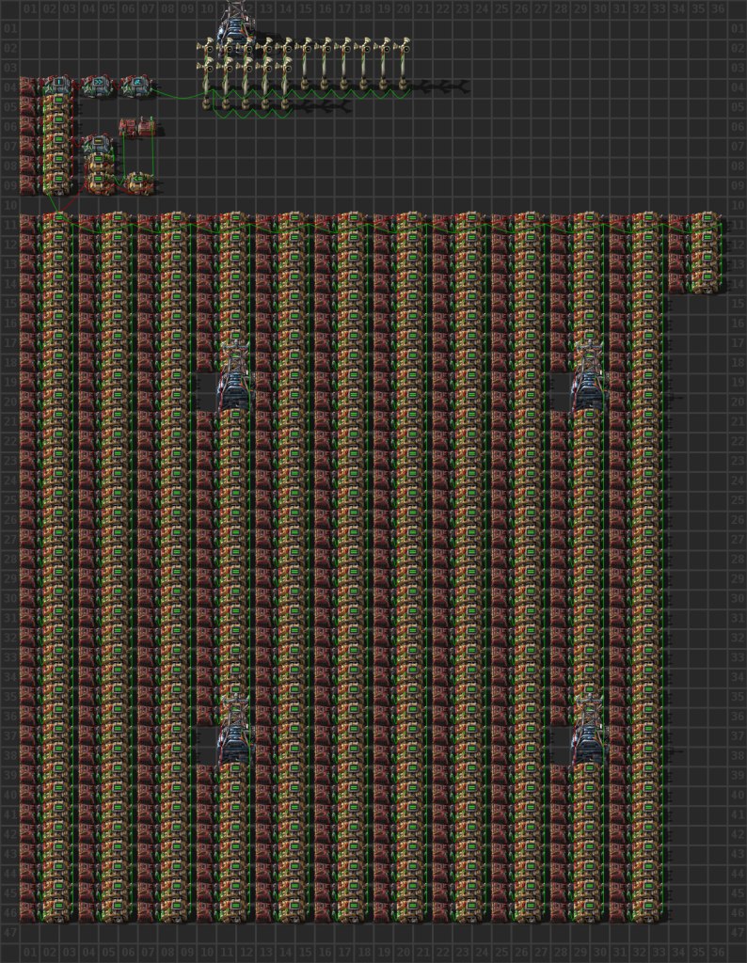This screenshot has height=963, width=747.
Task: Click column label 36 in the bottom ruler
Action: click(718, 953)
